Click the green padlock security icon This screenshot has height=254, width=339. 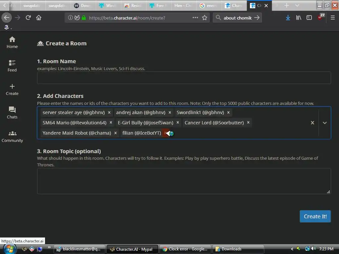click(x=84, y=18)
